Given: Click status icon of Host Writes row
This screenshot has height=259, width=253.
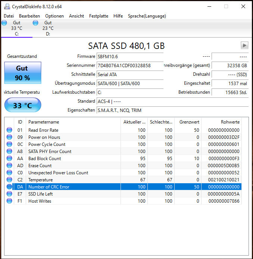Looking at the screenshot, I should coord(9,201).
